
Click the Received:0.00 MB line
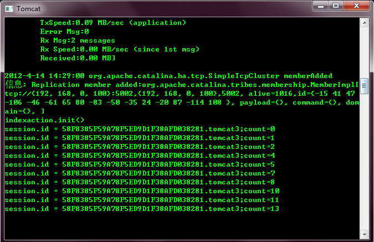(x=78, y=58)
